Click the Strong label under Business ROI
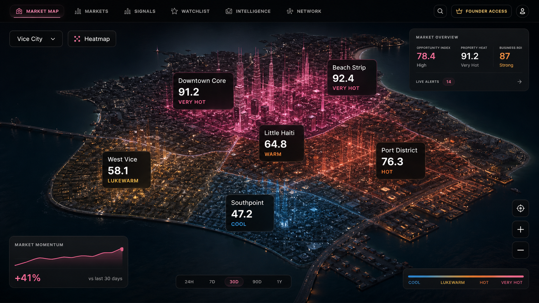The image size is (539, 303). tap(506, 65)
